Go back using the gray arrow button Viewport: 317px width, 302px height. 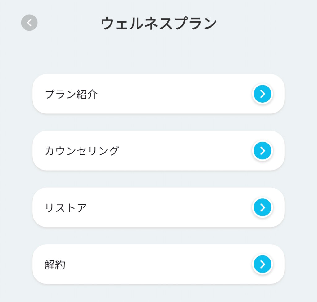click(29, 23)
